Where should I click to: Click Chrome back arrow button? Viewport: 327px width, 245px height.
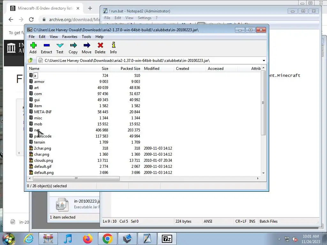coord(11,19)
